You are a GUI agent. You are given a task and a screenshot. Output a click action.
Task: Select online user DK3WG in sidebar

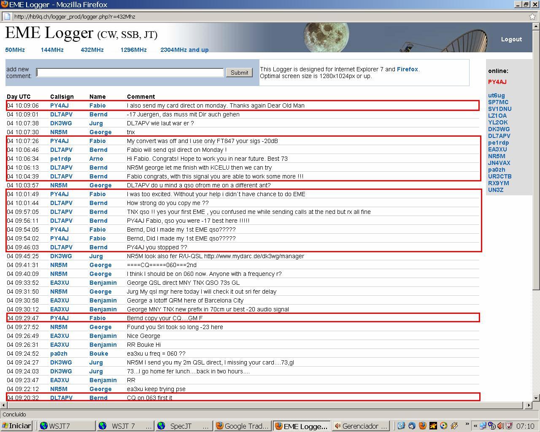[499, 129]
